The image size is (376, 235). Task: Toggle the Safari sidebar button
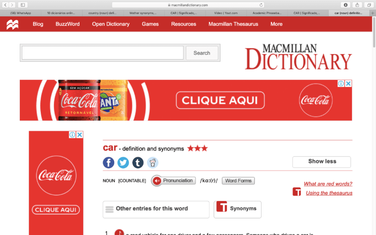click(22, 5)
